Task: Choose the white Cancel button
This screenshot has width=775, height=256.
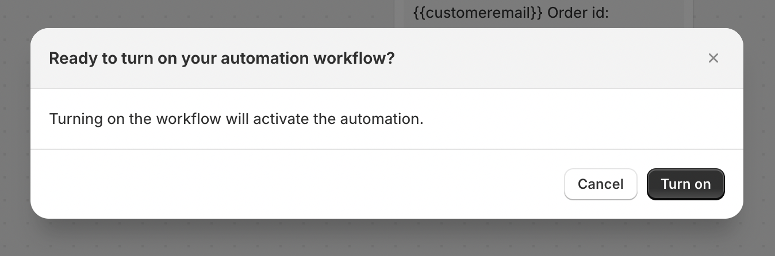Action: pyautogui.click(x=600, y=184)
